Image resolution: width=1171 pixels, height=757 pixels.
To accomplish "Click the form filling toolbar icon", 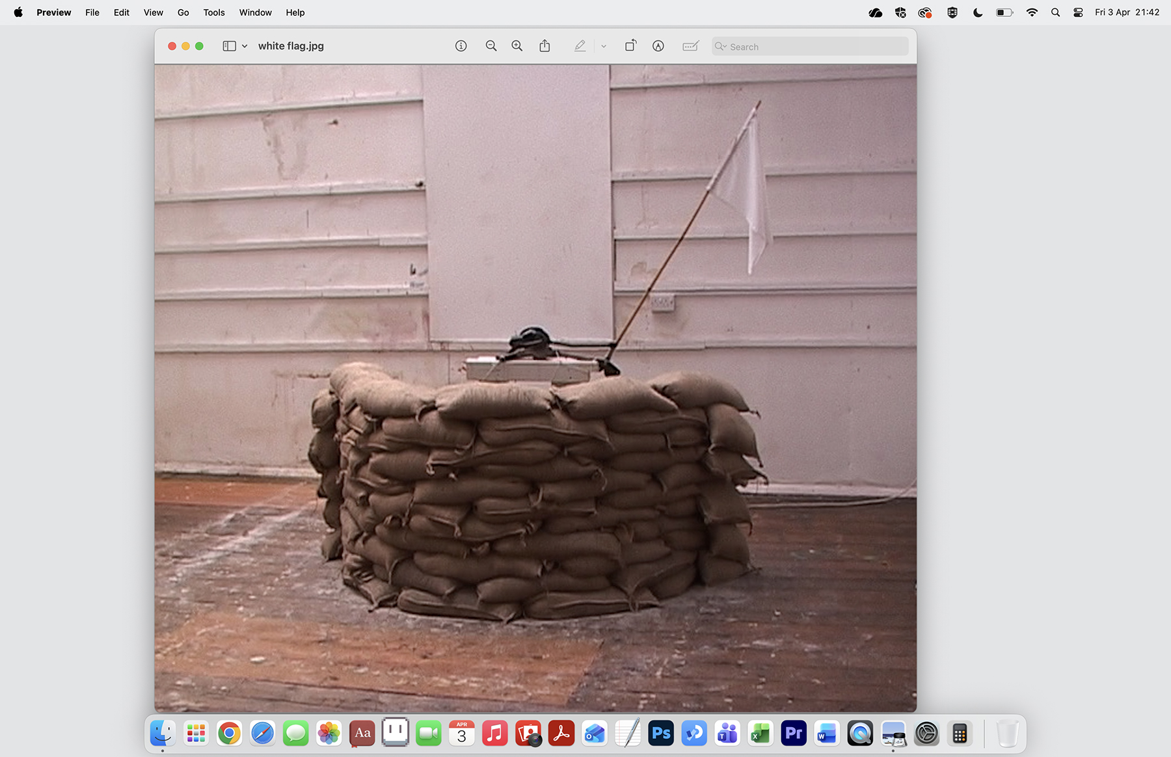I will (690, 46).
